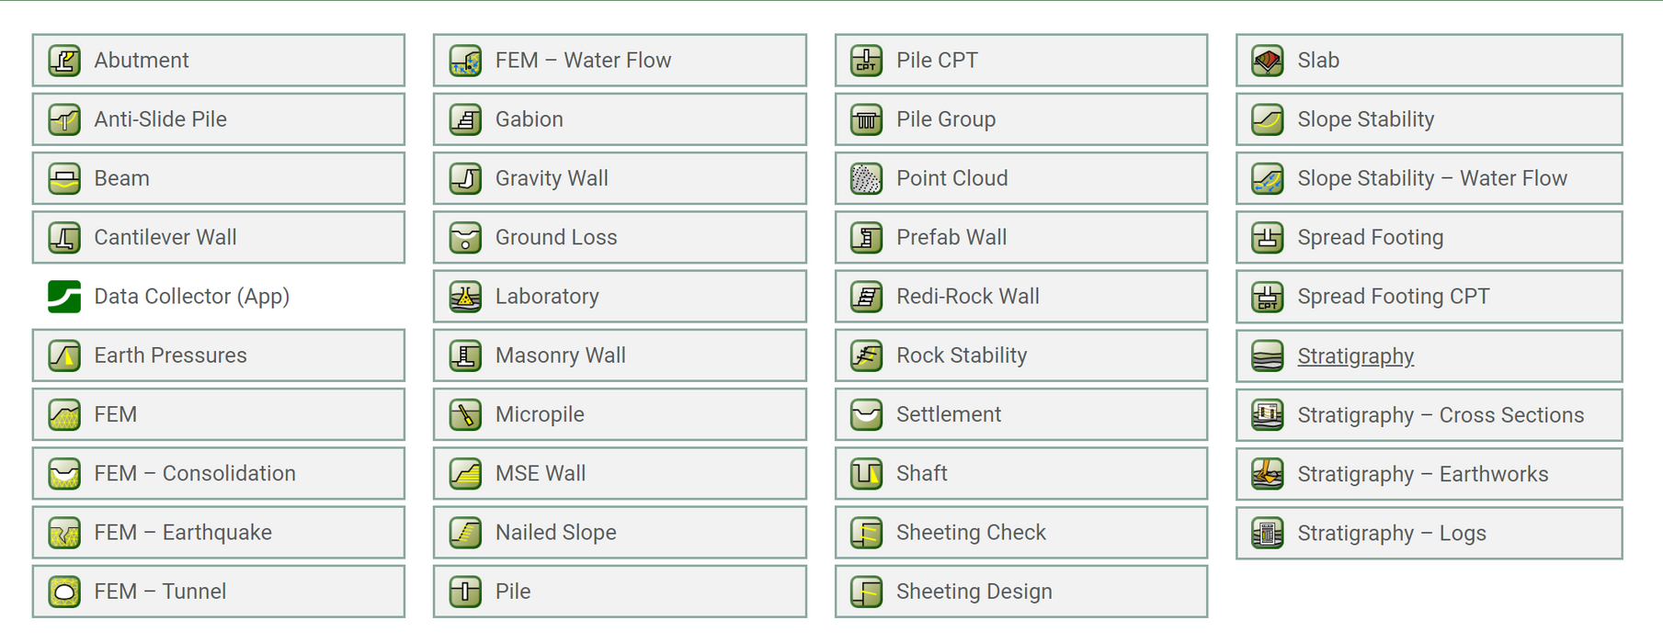Image resolution: width=1663 pixels, height=643 pixels.
Task: Click the Slab program icon
Action: click(x=1268, y=61)
